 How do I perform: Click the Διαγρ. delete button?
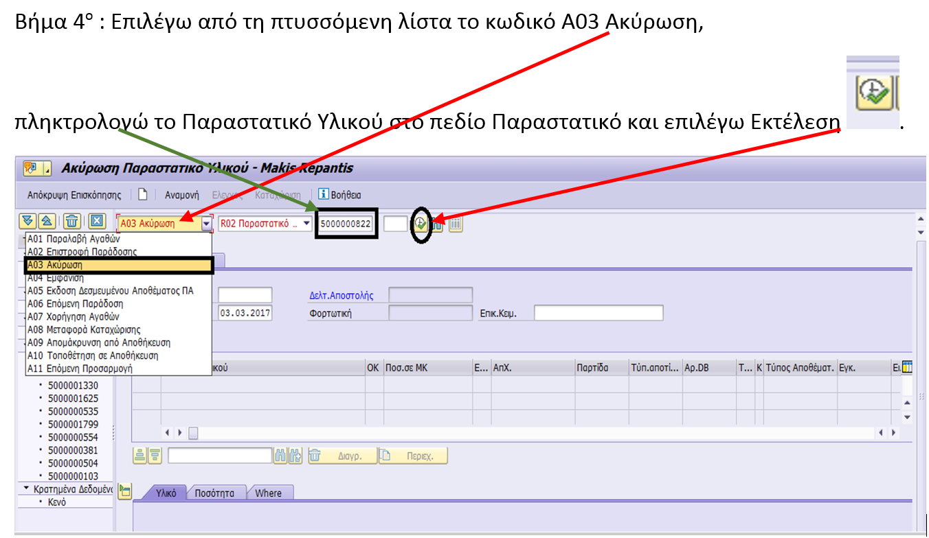point(342,456)
